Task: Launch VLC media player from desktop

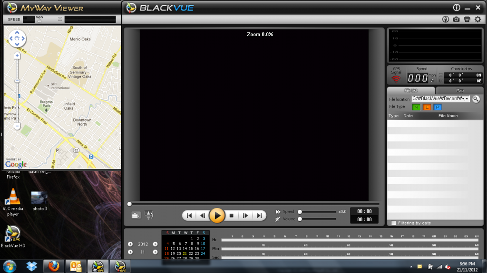Action: point(13,197)
